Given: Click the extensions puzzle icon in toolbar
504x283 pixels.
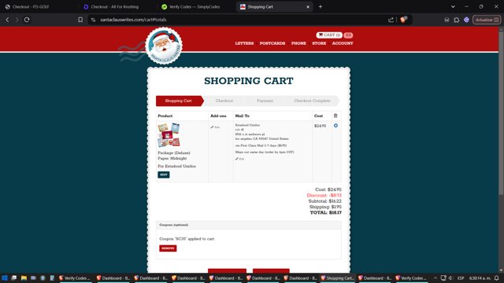Looking at the screenshot, I should 457,20.
